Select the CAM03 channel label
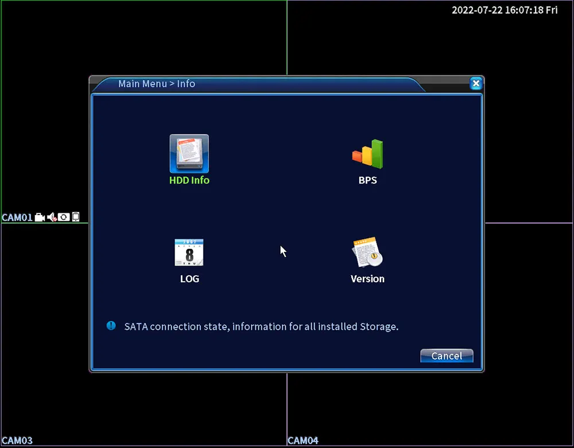574x448 pixels. tap(17, 441)
